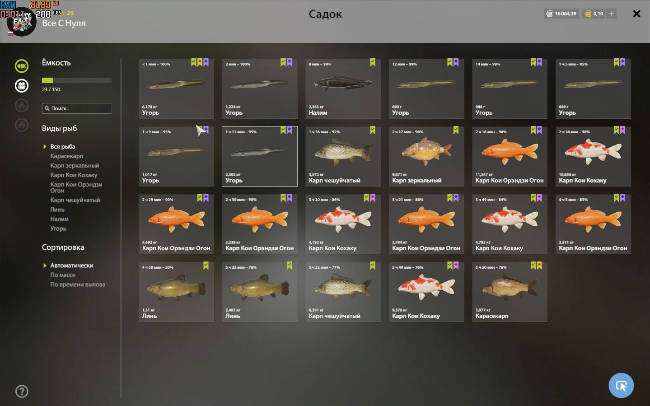Image resolution: width=650 pixels, height=406 pixels.
Task: Sort fish По массе
Action: [63, 275]
